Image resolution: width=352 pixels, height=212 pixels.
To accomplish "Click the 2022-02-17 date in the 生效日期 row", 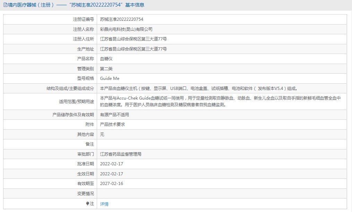I will [112, 174].
